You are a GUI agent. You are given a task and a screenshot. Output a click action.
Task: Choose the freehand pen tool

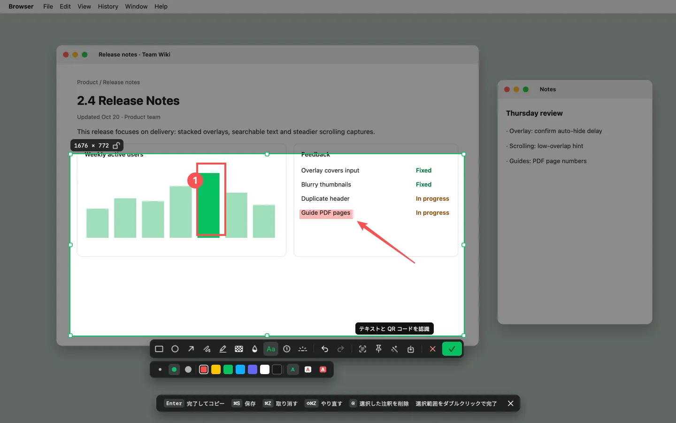pyautogui.click(x=207, y=349)
